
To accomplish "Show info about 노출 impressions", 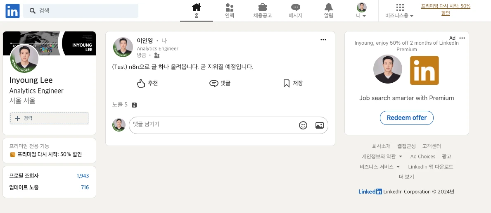I will click(134, 105).
